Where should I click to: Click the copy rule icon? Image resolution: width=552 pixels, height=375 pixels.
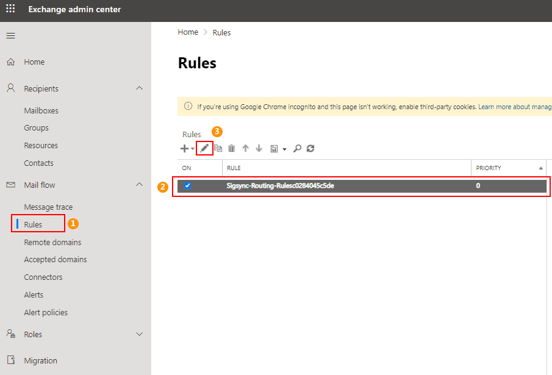[218, 148]
